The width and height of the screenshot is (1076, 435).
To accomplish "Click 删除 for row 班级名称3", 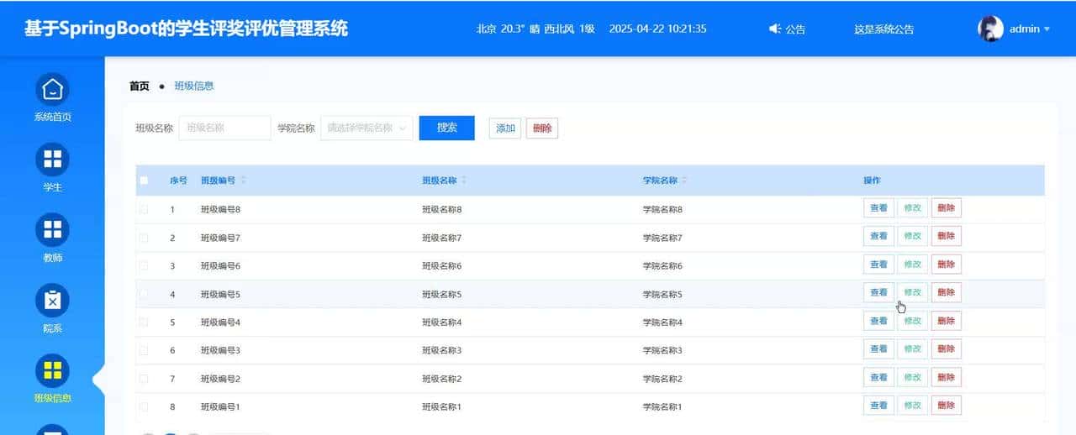I will pos(947,349).
